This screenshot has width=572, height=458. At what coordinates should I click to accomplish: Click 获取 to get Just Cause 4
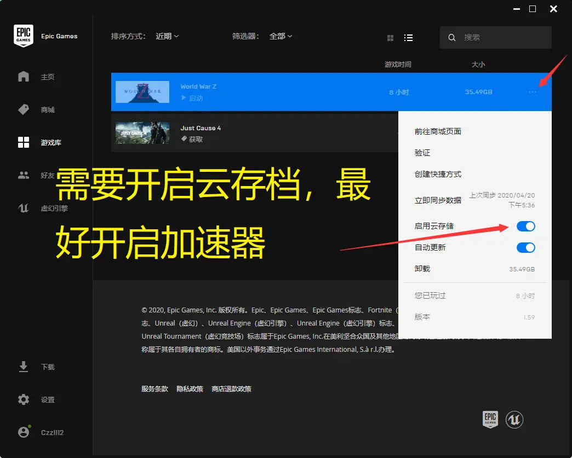pyautogui.click(x=196, y=139)
